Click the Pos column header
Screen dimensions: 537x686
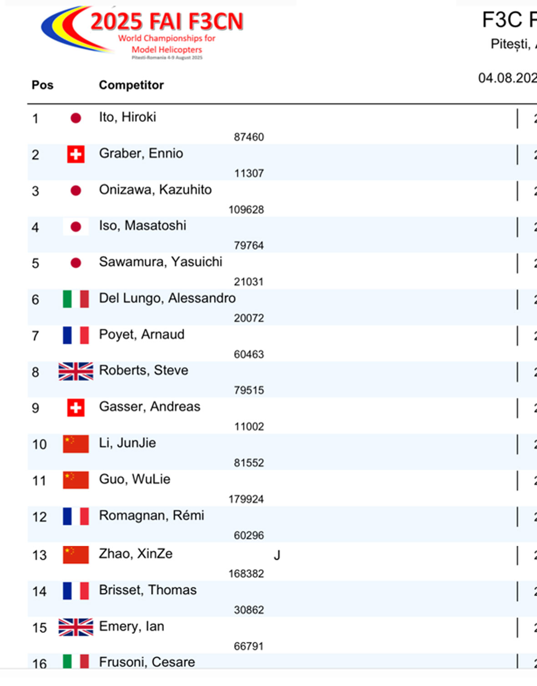(42, 85)
